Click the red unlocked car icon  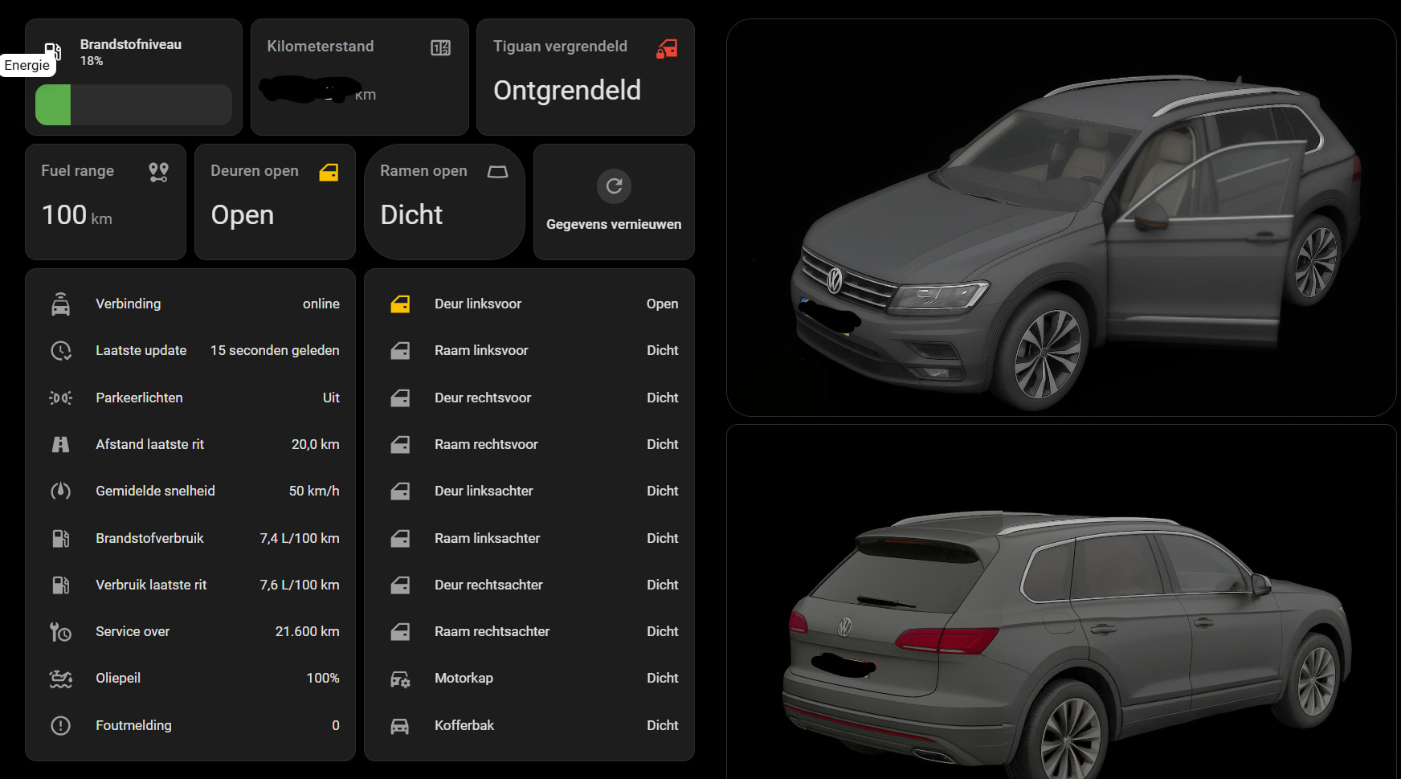[x=667, y=48]
